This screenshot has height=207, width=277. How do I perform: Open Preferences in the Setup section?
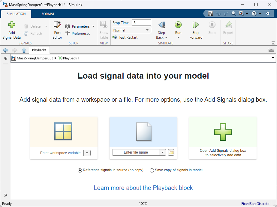(78, 34)
